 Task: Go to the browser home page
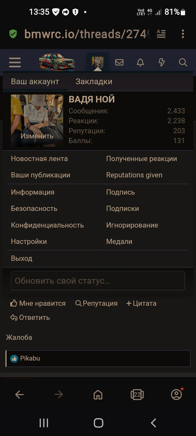(x=98, y=394)
